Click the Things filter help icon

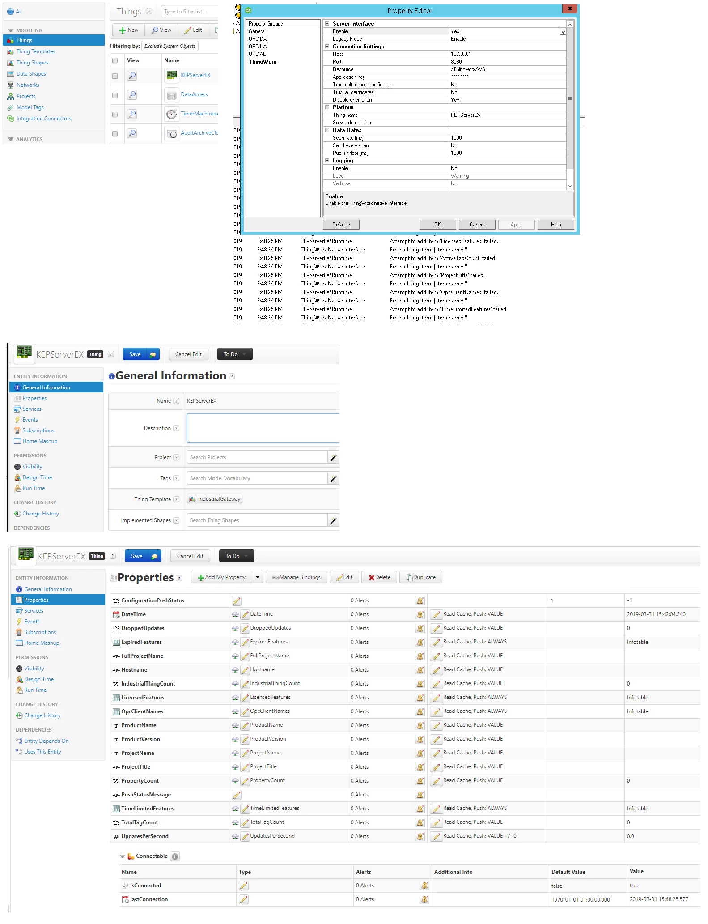(149, 12)
